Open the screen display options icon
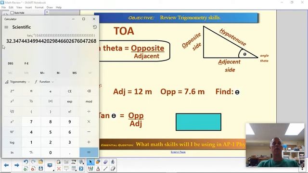Viewport: 308px width, 173px height. [50, 165]
